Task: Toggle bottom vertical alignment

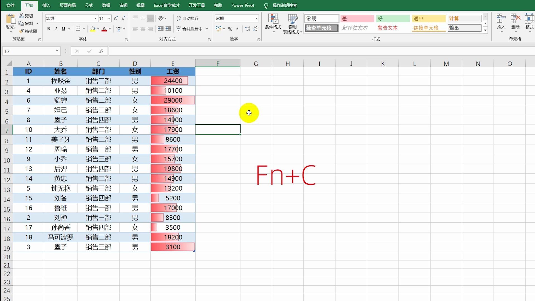Action: 150,18
